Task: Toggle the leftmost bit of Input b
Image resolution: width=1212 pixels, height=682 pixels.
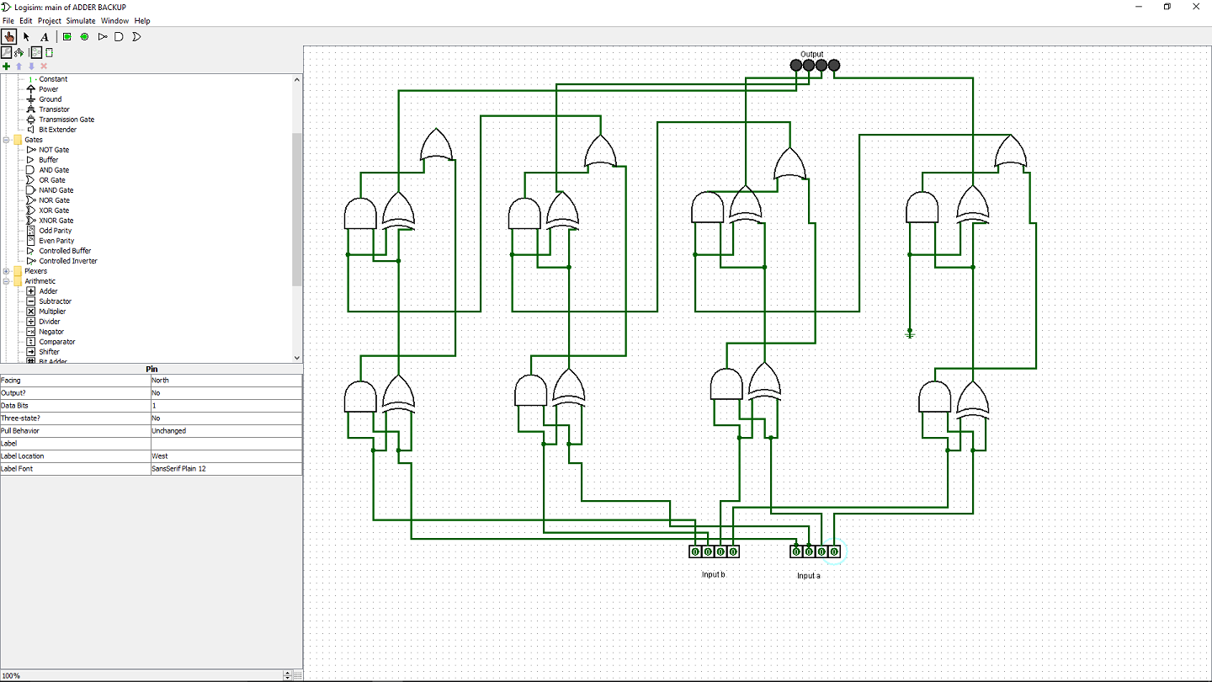Action: point(695,551)
